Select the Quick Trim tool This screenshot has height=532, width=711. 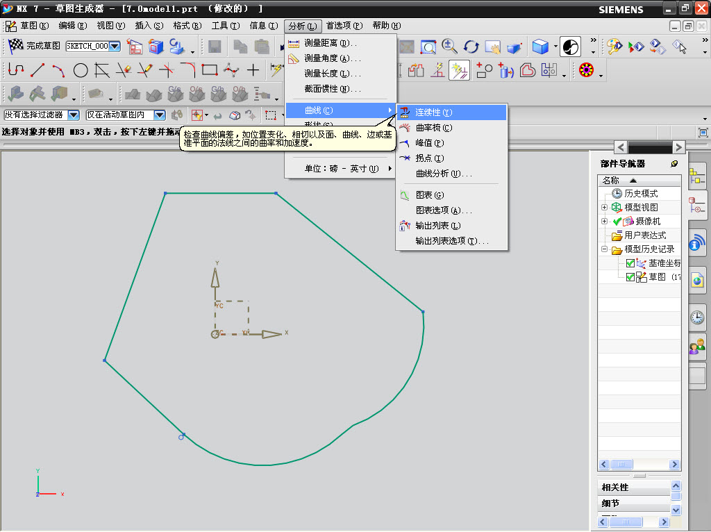point(124,70)
